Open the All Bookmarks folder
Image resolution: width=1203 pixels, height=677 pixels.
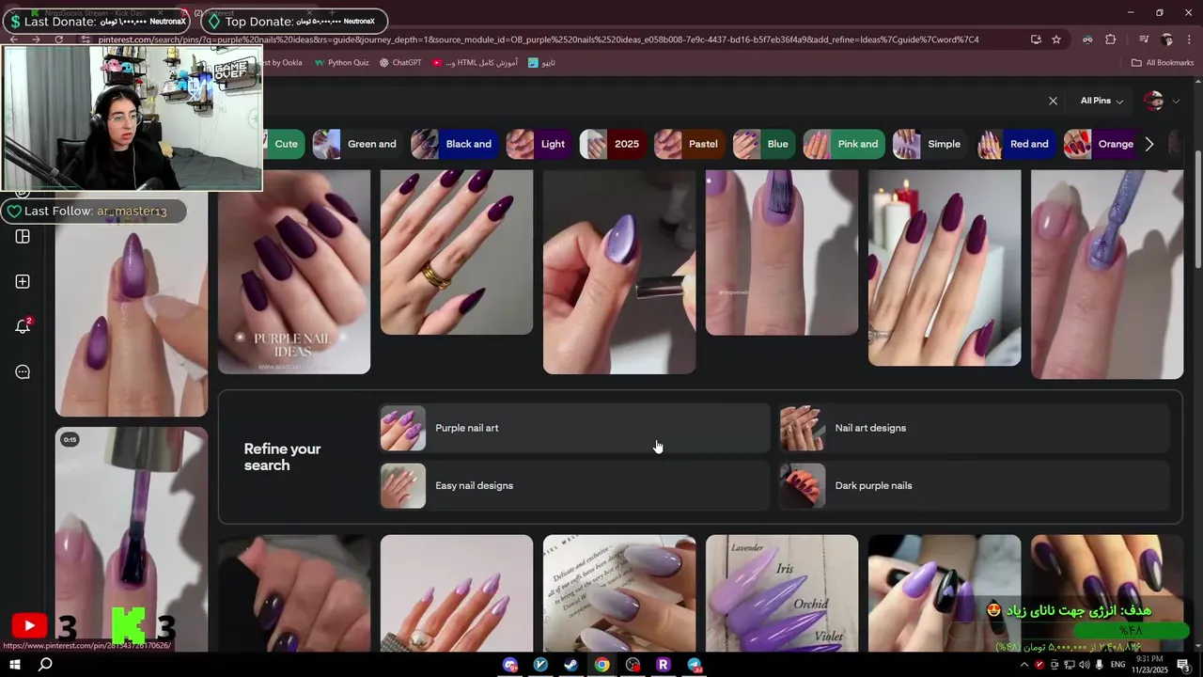pyautogui.click(x=1163, y=63)
